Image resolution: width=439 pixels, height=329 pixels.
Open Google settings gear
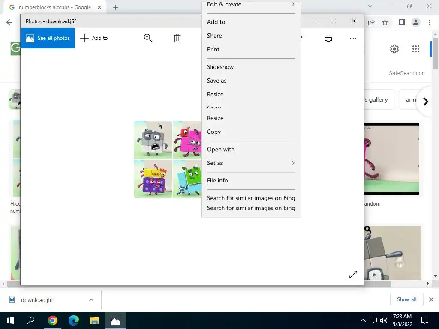394,49
